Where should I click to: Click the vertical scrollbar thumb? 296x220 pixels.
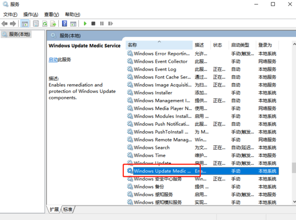click(x=294, y=168)
